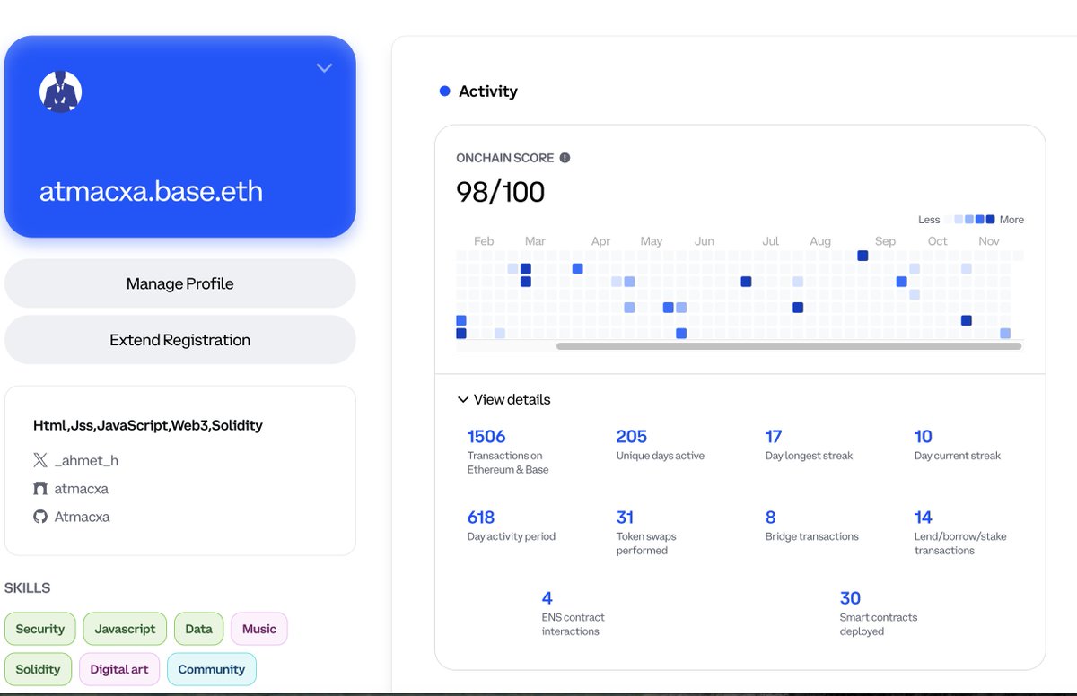Select the Security skill tag

(40, 629)
